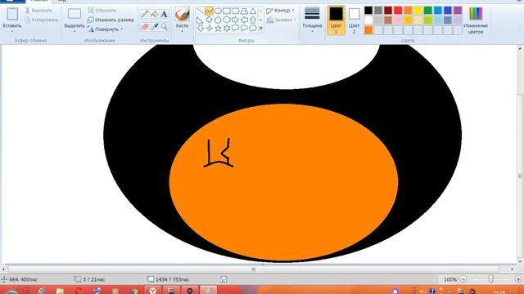Choose the straight Line shape
This screenshot has height=294, width=524.
(200, 11)
